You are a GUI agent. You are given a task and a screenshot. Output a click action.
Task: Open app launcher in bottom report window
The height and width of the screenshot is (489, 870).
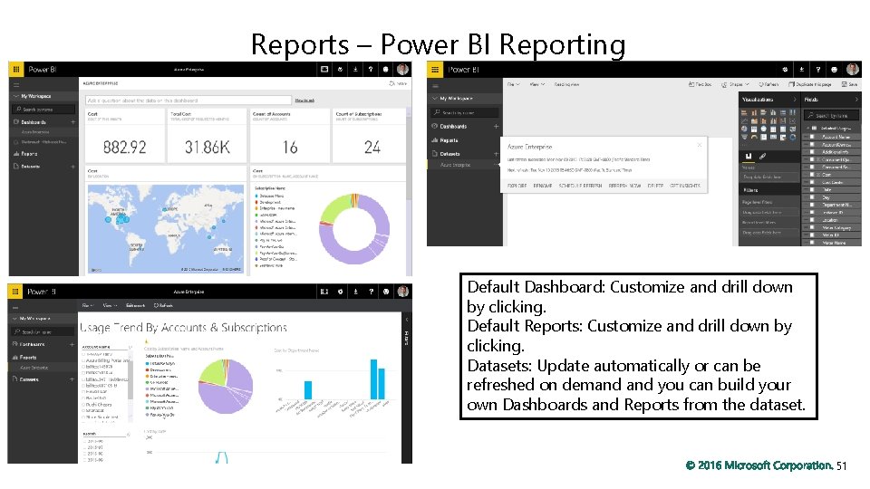pos(15,292)
